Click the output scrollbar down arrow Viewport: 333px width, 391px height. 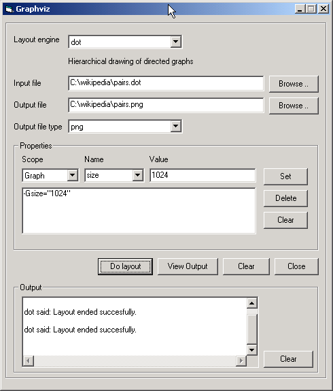[251, 350]
